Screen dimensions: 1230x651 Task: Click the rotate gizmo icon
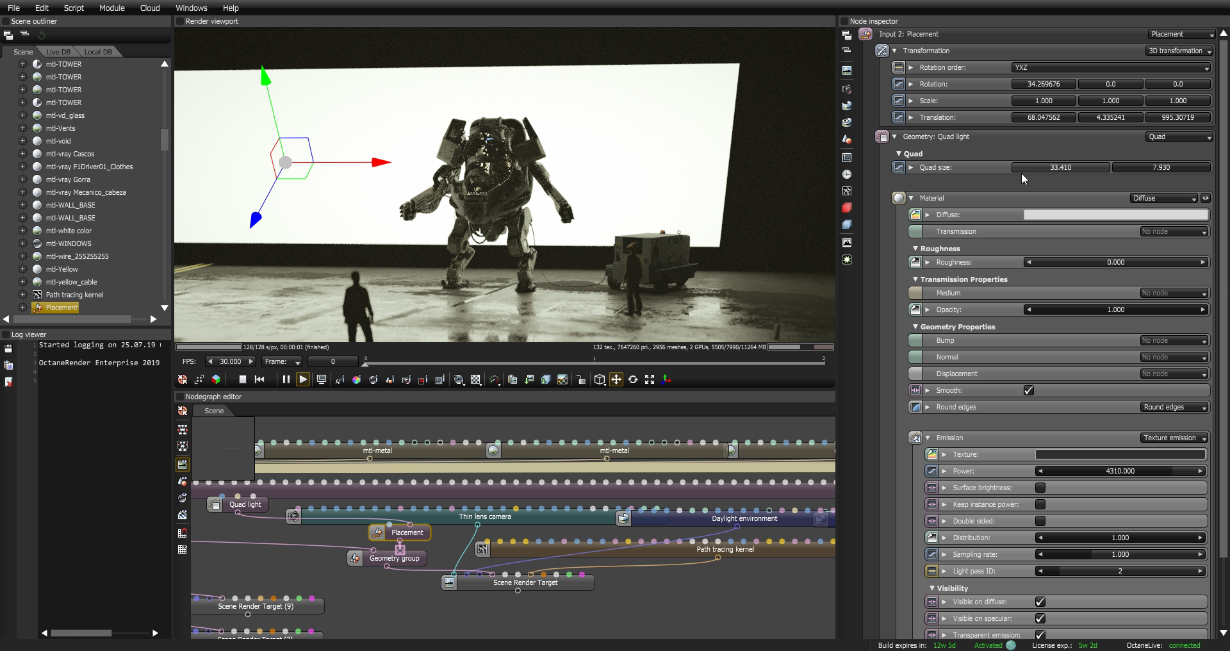[x=633, y=379]
